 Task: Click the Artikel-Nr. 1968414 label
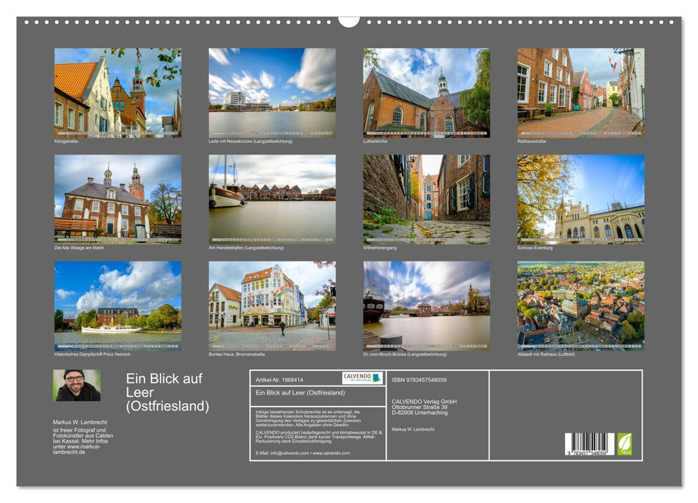pos(280,379)
